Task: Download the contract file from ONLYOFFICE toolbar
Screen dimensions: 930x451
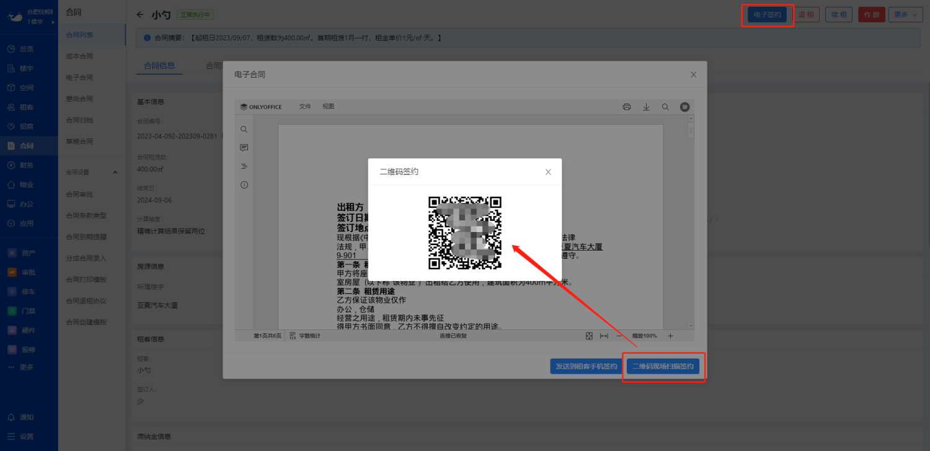Action: click(646, 107)
